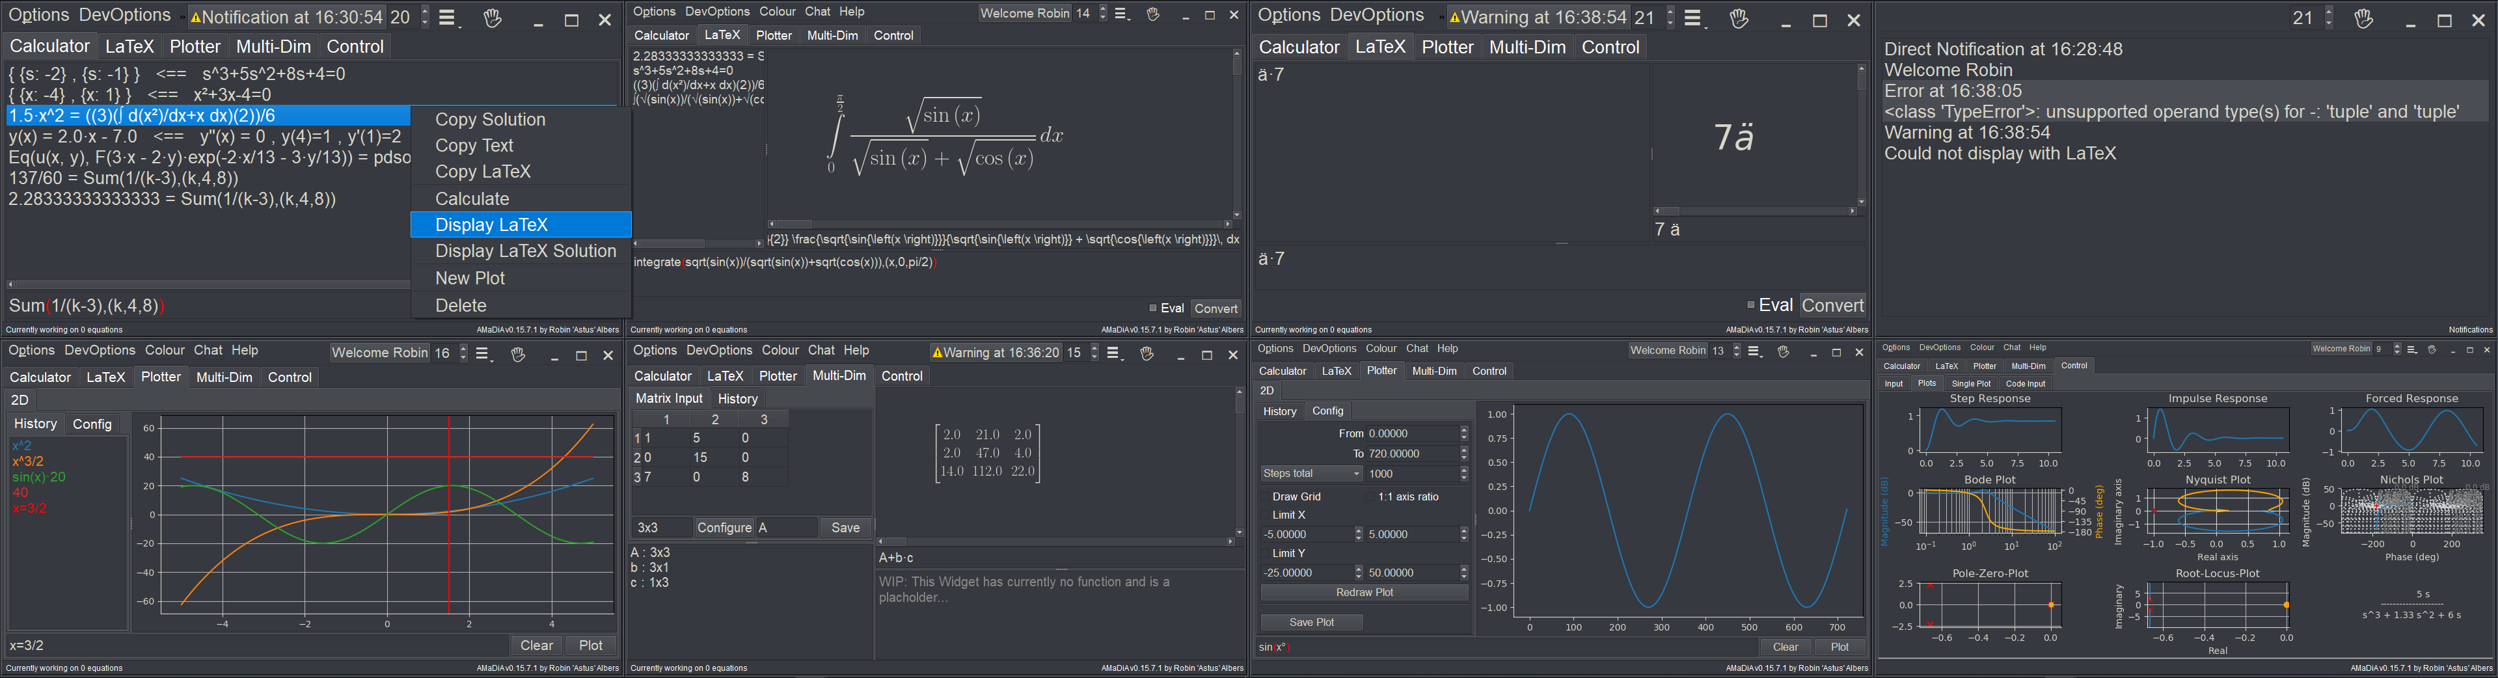Viewport: 2498px width, 678px height.
Task: Open Code Input tab in the Control window
Action: (x=2026, y=384)
